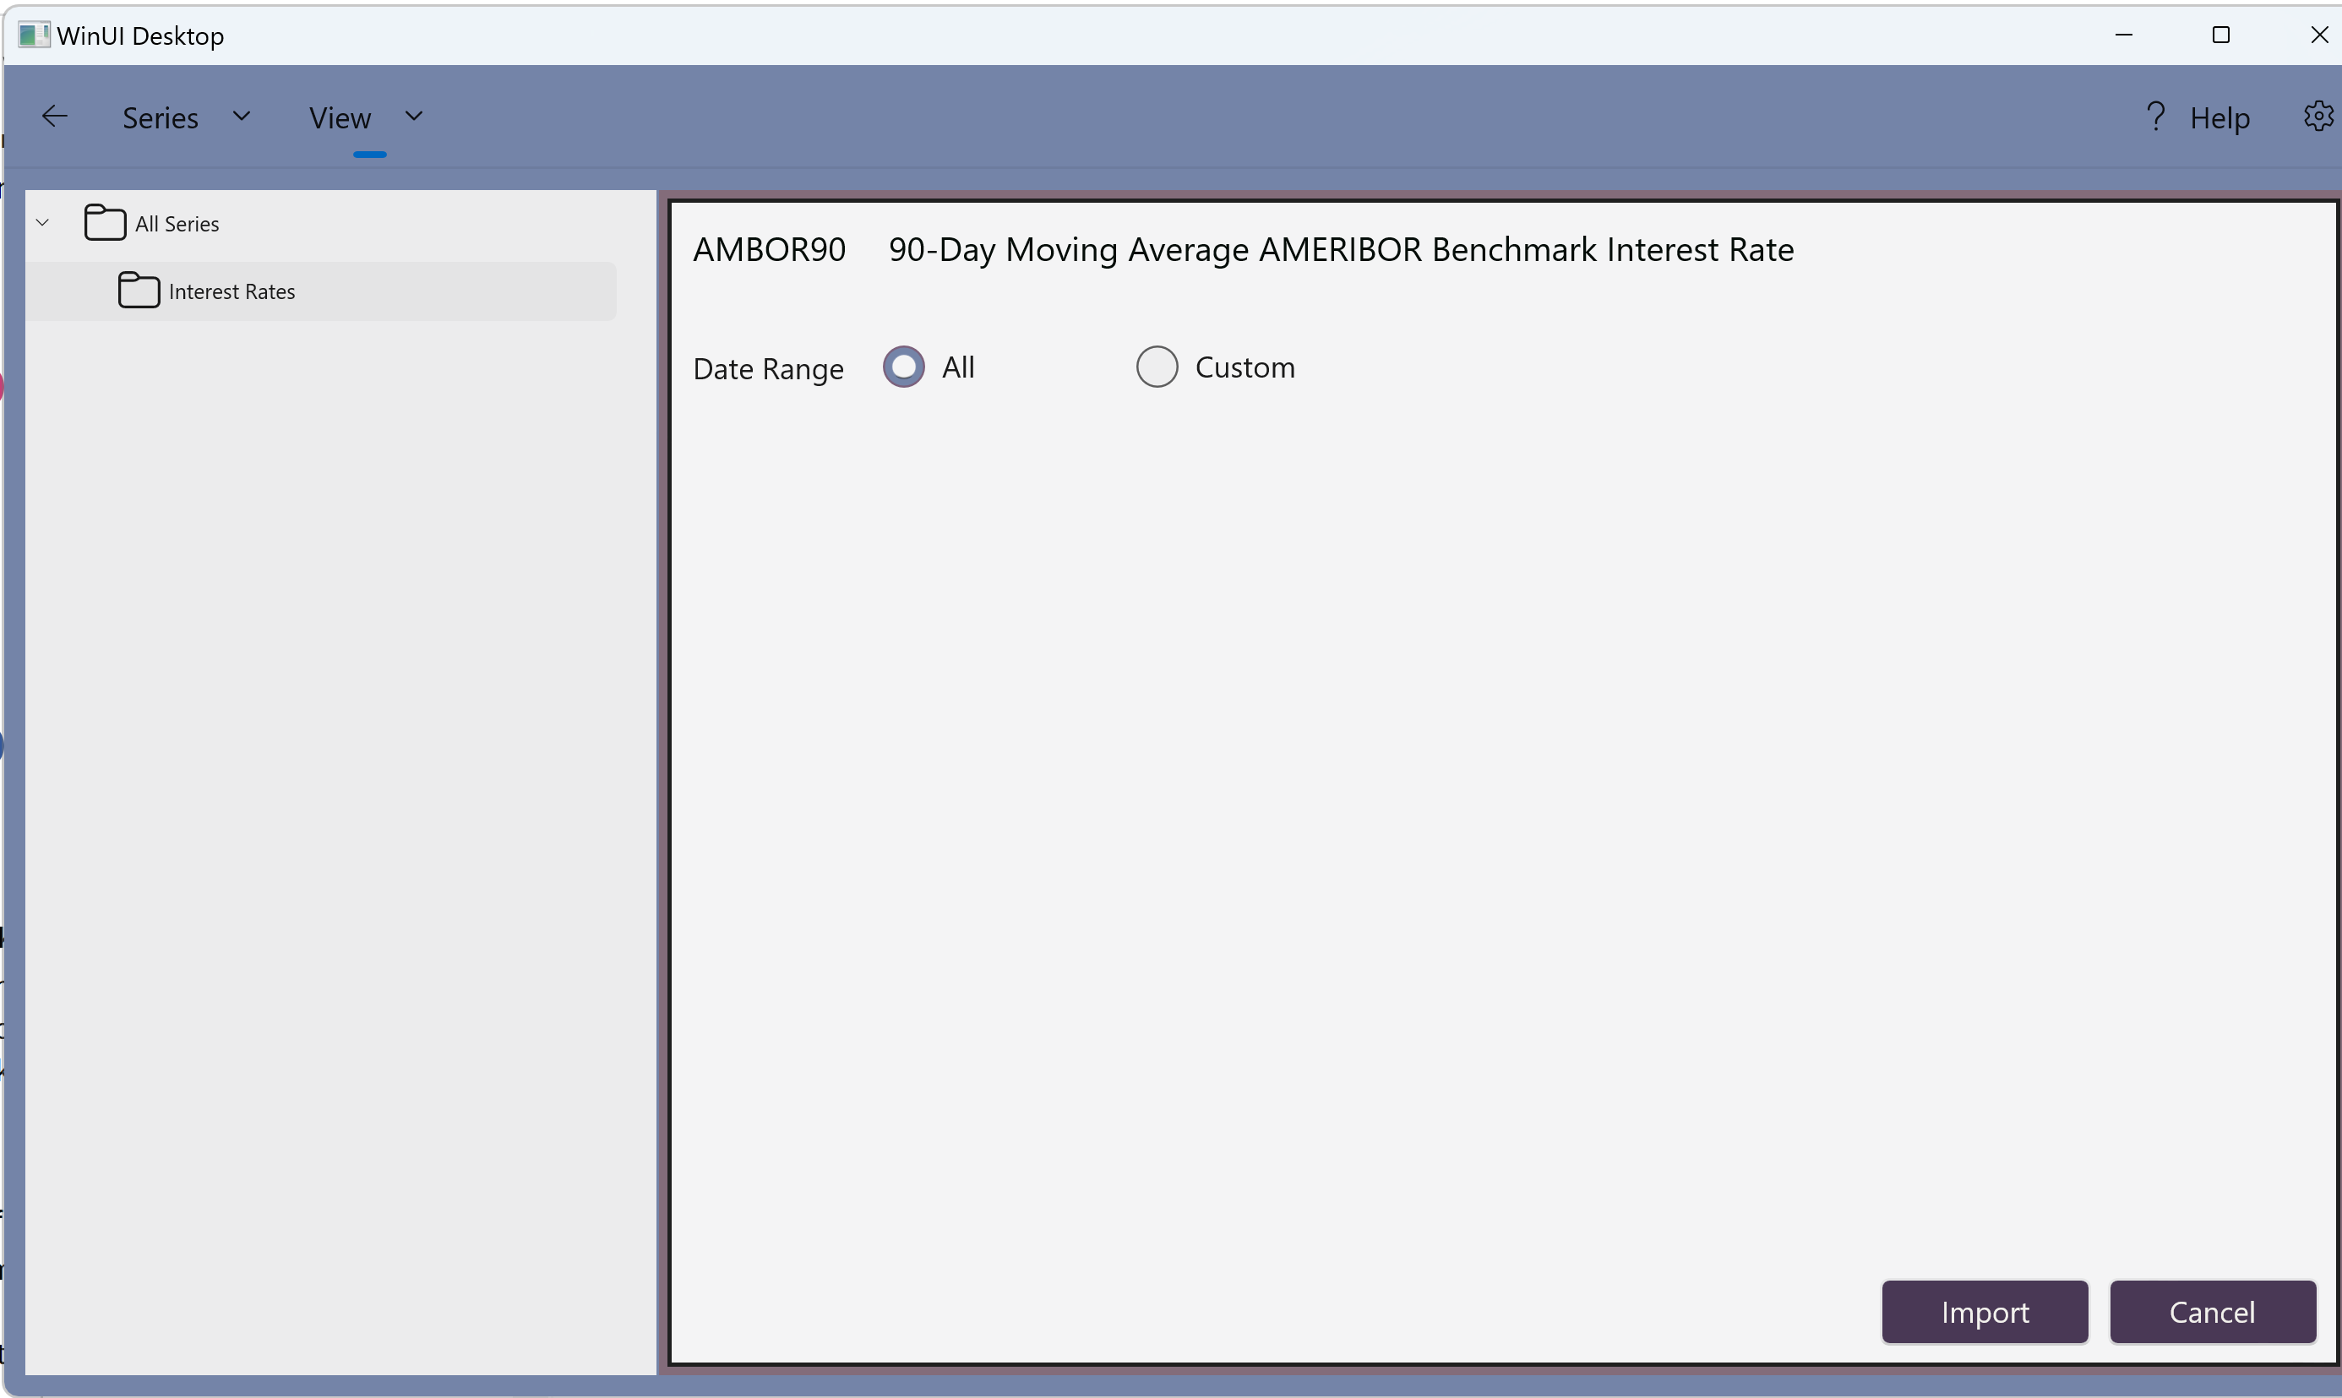
Task: Maximize the WinUI Desktop window
Action: (2220, 35)
